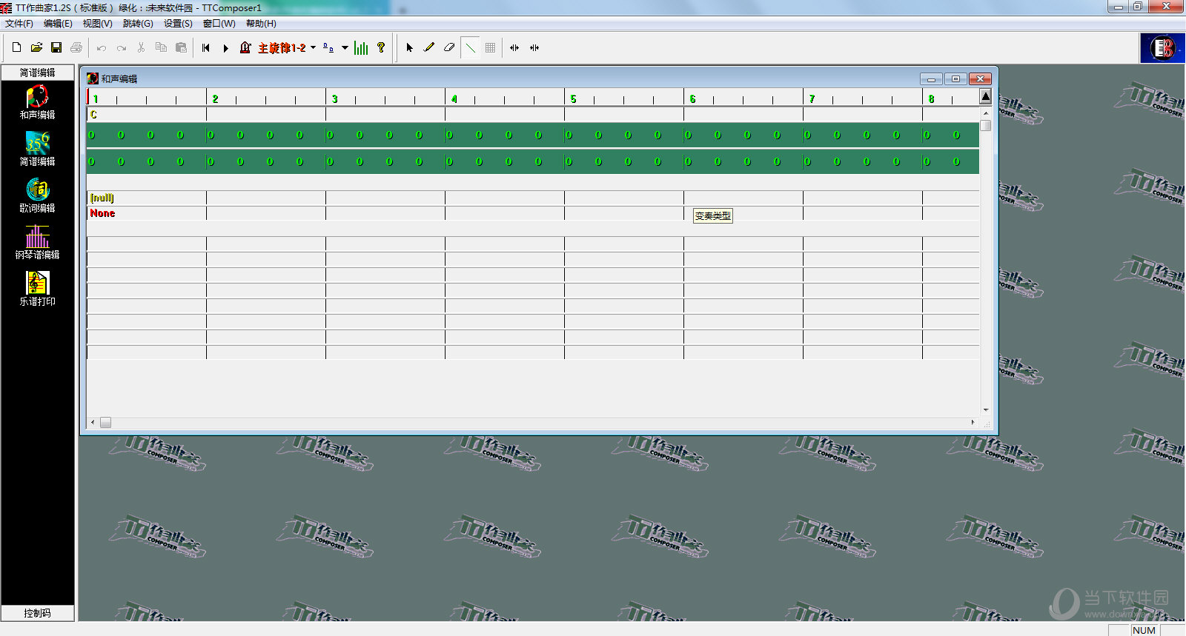Open the 设置(S) menu

(x=178, y=24)
